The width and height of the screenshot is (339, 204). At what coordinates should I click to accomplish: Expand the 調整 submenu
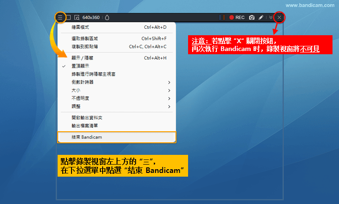(x=117, y=107)
